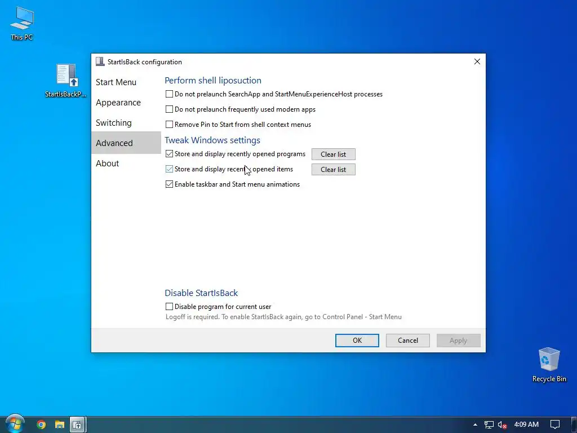Click Perform shell liposuction heading
This screenshot has height=433, width=577.
tap(213, 80)
